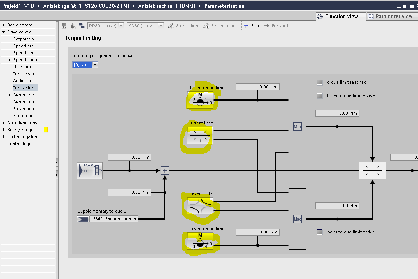Screen dimensions: 418x279
Task: Click the Supplementary torque 3 input field
Action: point(114,219)
